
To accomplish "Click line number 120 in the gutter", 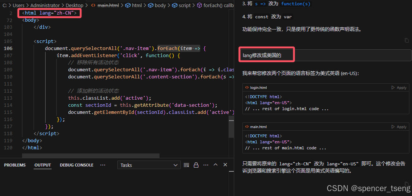I will coord(8,148).
